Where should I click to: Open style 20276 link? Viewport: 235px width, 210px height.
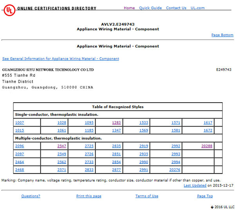click(x=175, y=170)
